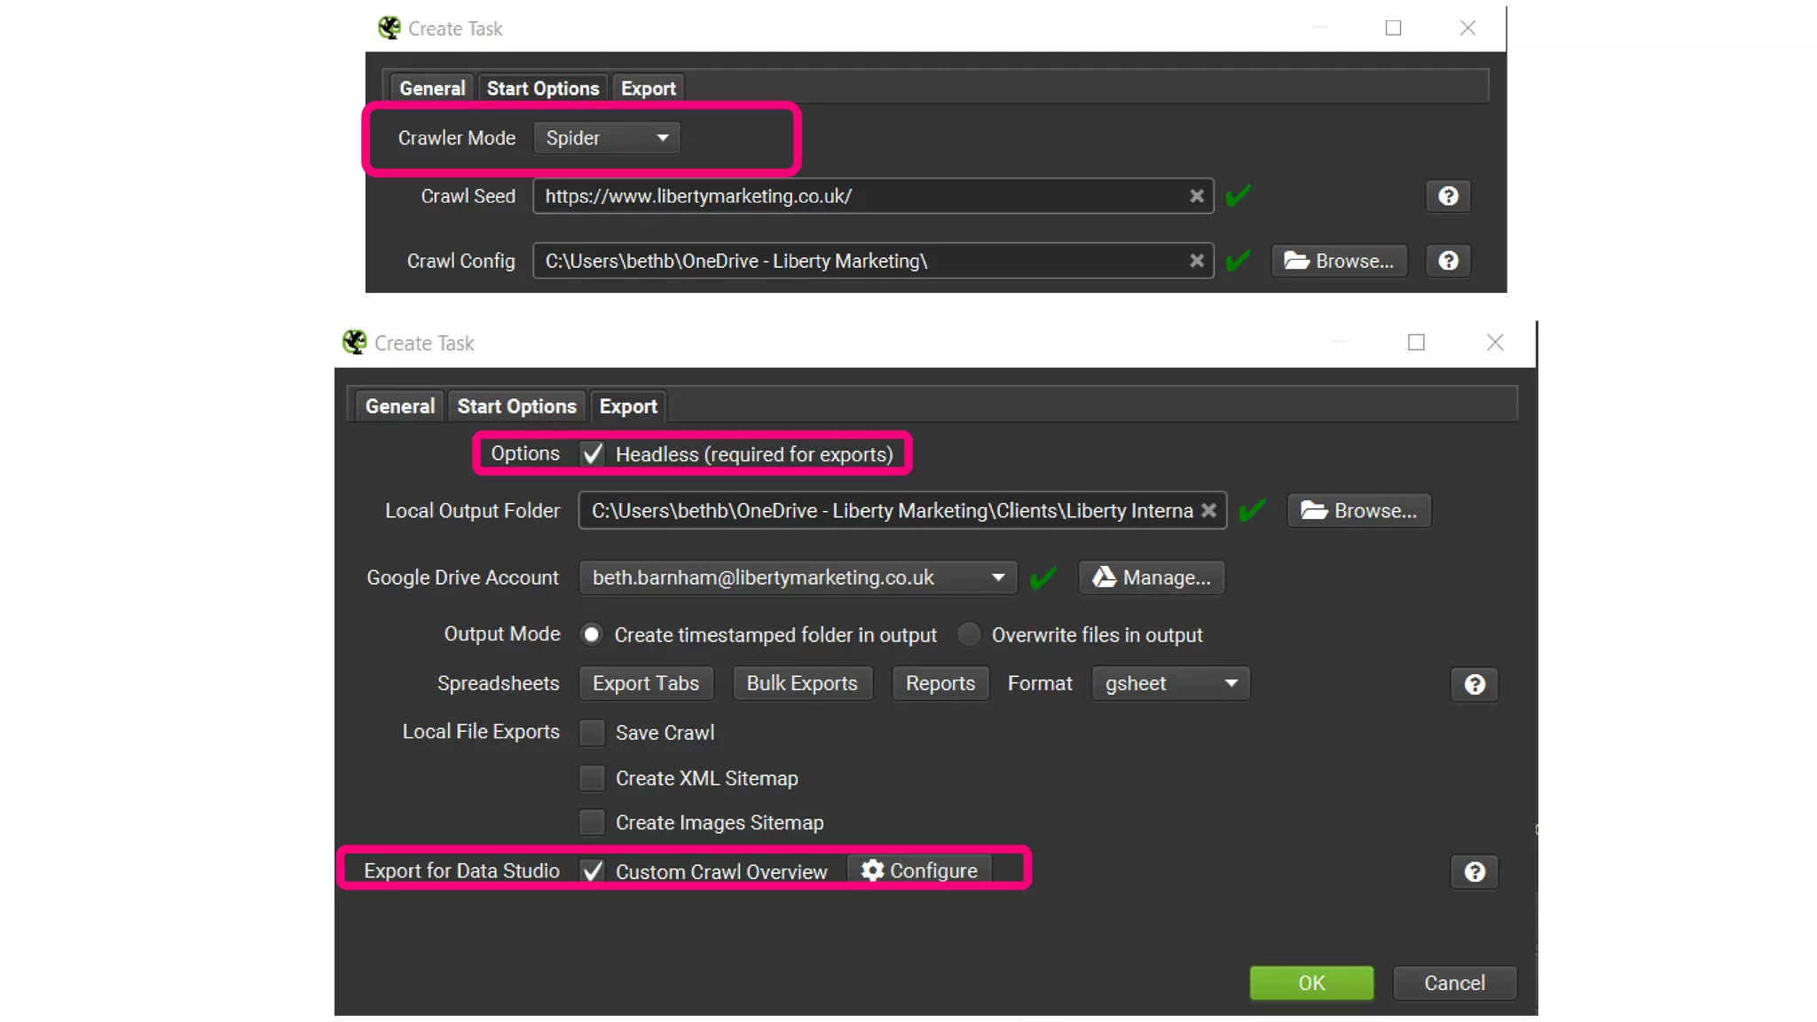
Task: Open help for Export for Data Studio
Action: (x=1474, y=872)
